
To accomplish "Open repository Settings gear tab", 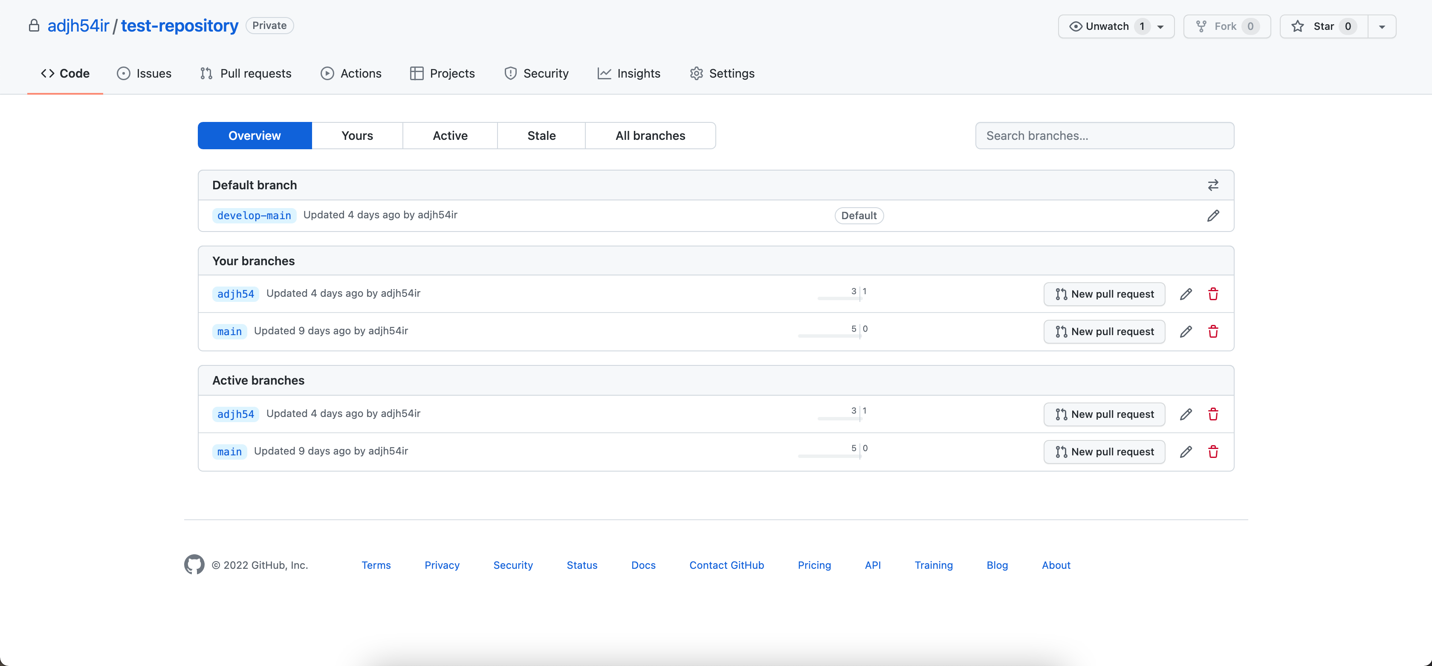I will (x=722, y=73).
